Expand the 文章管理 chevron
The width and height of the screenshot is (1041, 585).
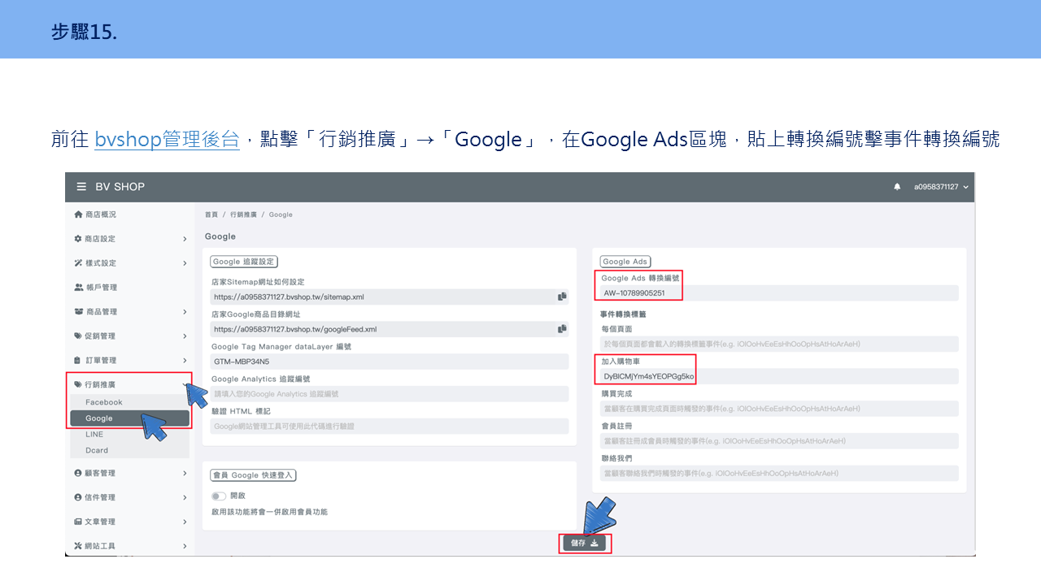tap(185, 522)
